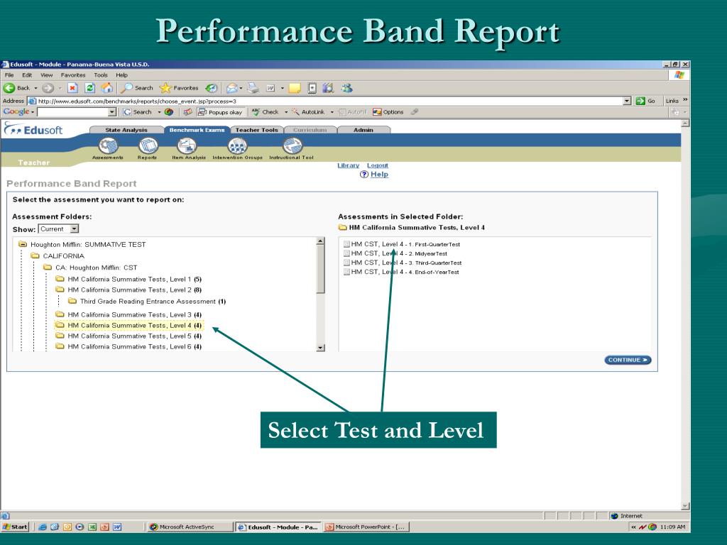
Task: Switch to the Teacher Tools tab
Action: click(257, 131)
